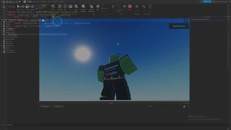This screenshot has width=231, height=130.
Task: Click the Exit Game icon
Action: [150, 8]
